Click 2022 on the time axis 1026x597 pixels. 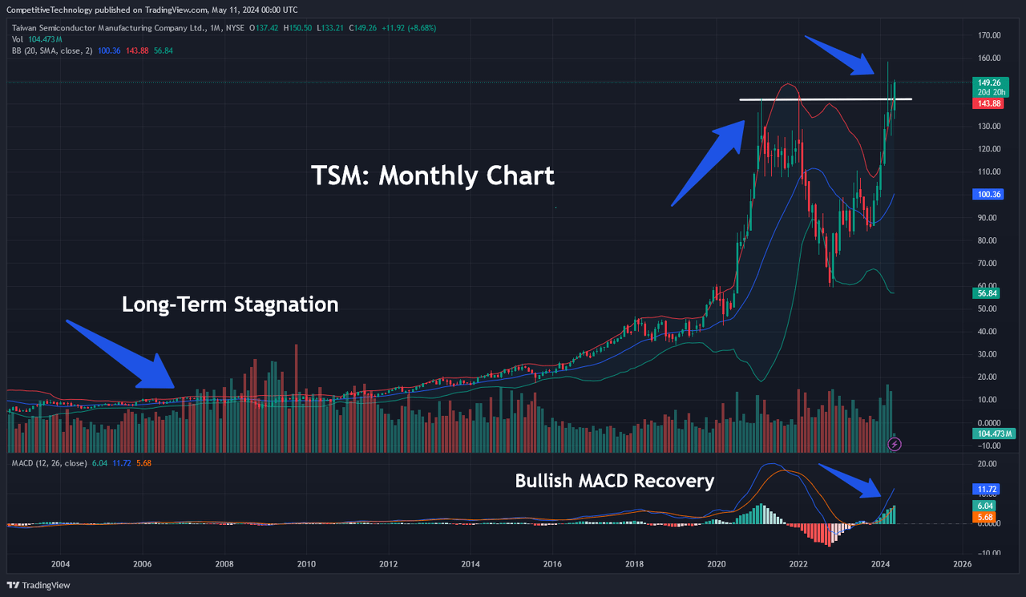click(x=798, y=564)
